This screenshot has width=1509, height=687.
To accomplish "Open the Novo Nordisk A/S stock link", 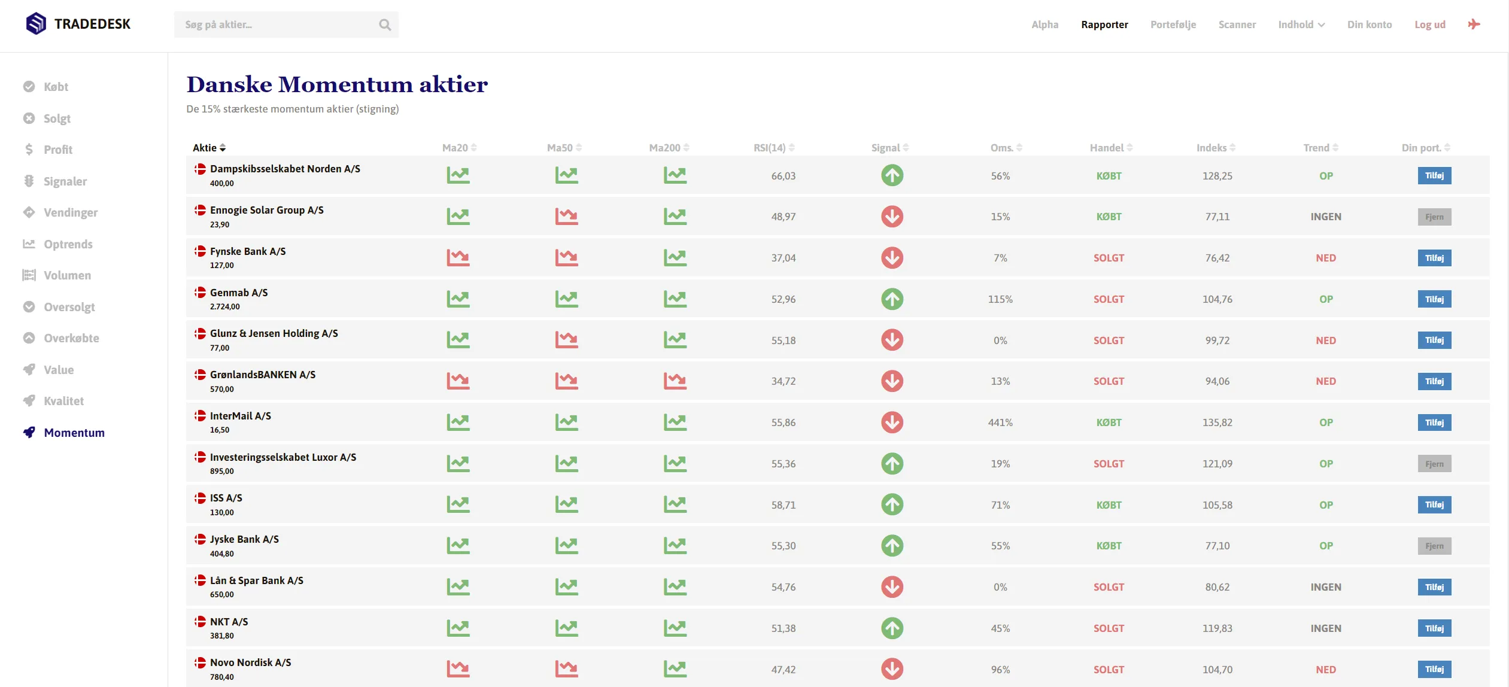I will 250,662.
